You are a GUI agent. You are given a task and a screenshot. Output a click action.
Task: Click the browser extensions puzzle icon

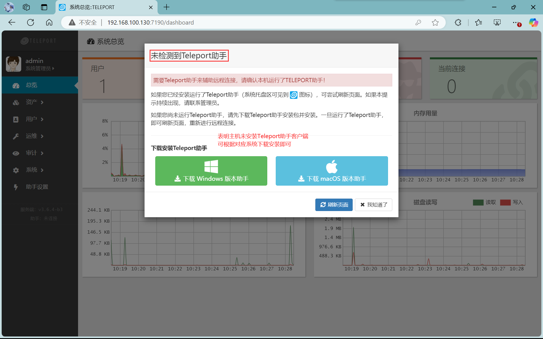click(x=458, y=23)
